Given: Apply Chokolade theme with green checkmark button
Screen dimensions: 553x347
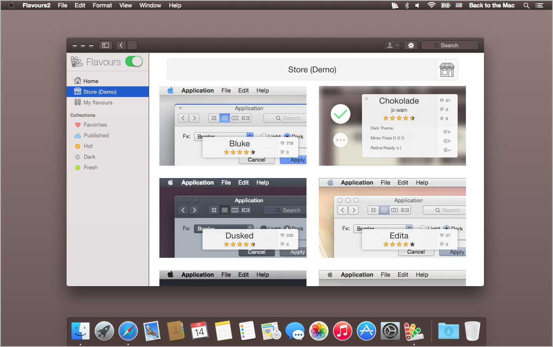Looking at the screenshot, I should tap(340, 114).
